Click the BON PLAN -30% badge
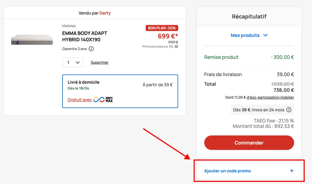 pos(162,28)
